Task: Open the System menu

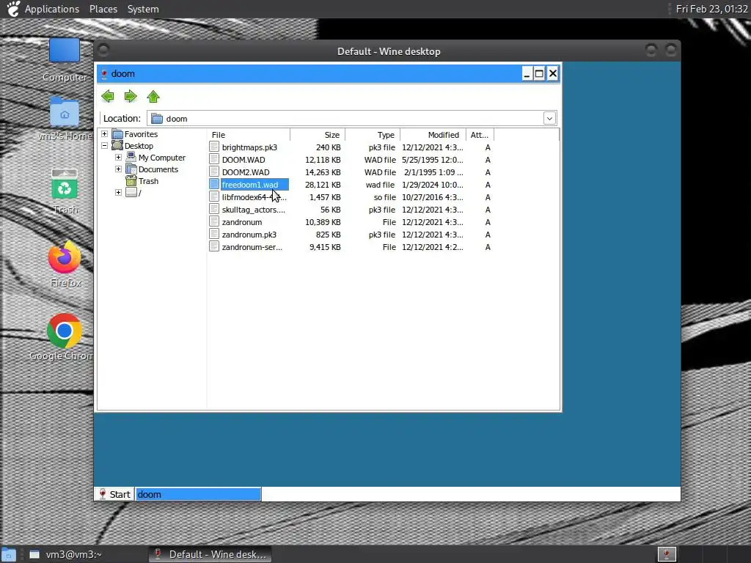Action: [143, 9]
